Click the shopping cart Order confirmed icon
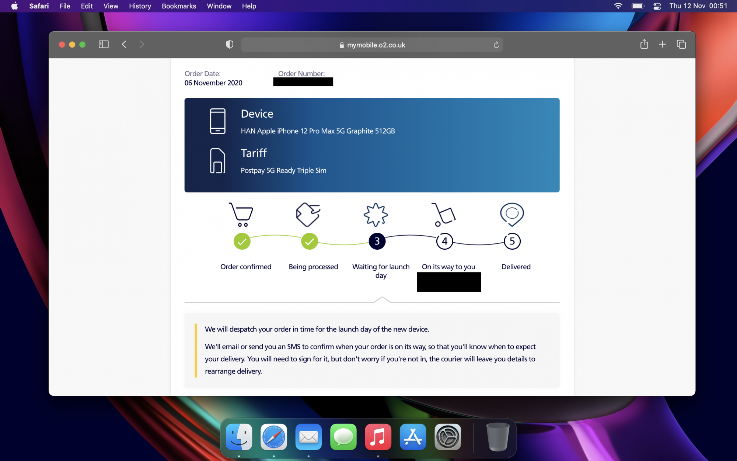The width and height of the screenshot is (737, 461). (241, 214)
